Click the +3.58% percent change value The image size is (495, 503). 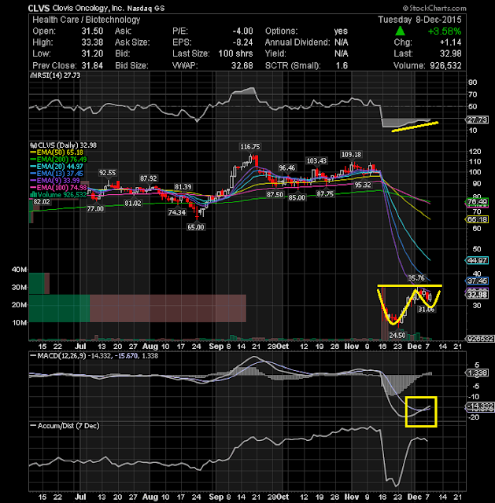pyautogui.click(x=445, y=31)
